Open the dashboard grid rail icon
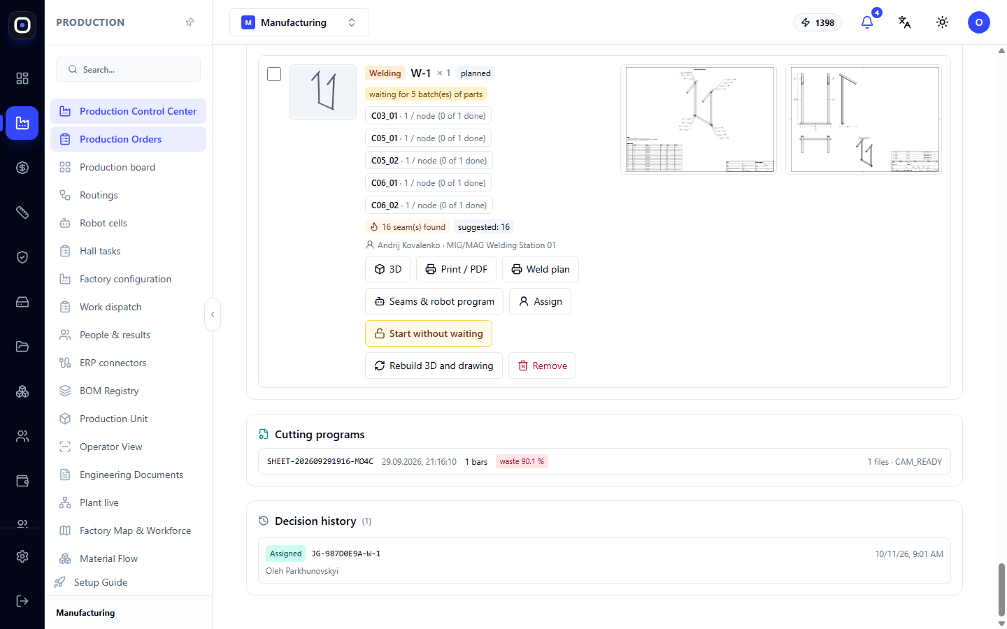Screen dimensions: 1007x629 pyautogui.click(x=22, y=78)
